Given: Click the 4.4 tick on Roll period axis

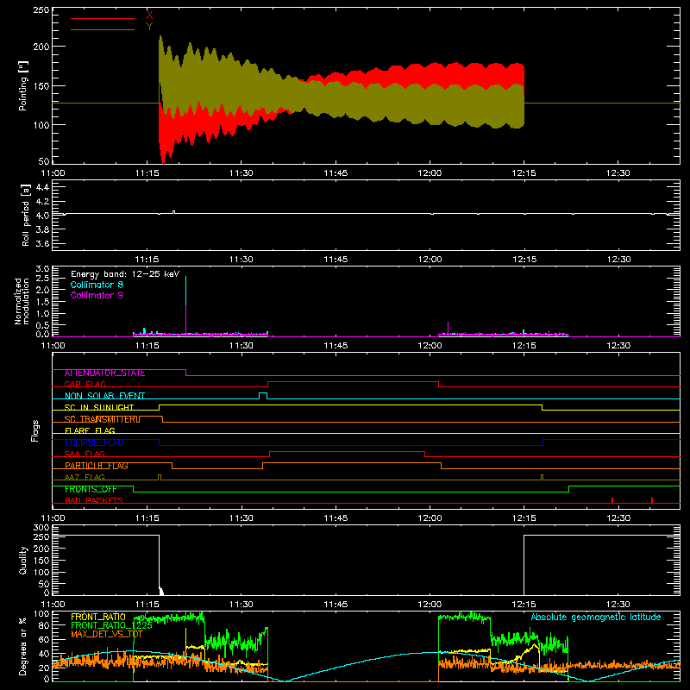Looking at the screenshot, I should click(42, 187).
